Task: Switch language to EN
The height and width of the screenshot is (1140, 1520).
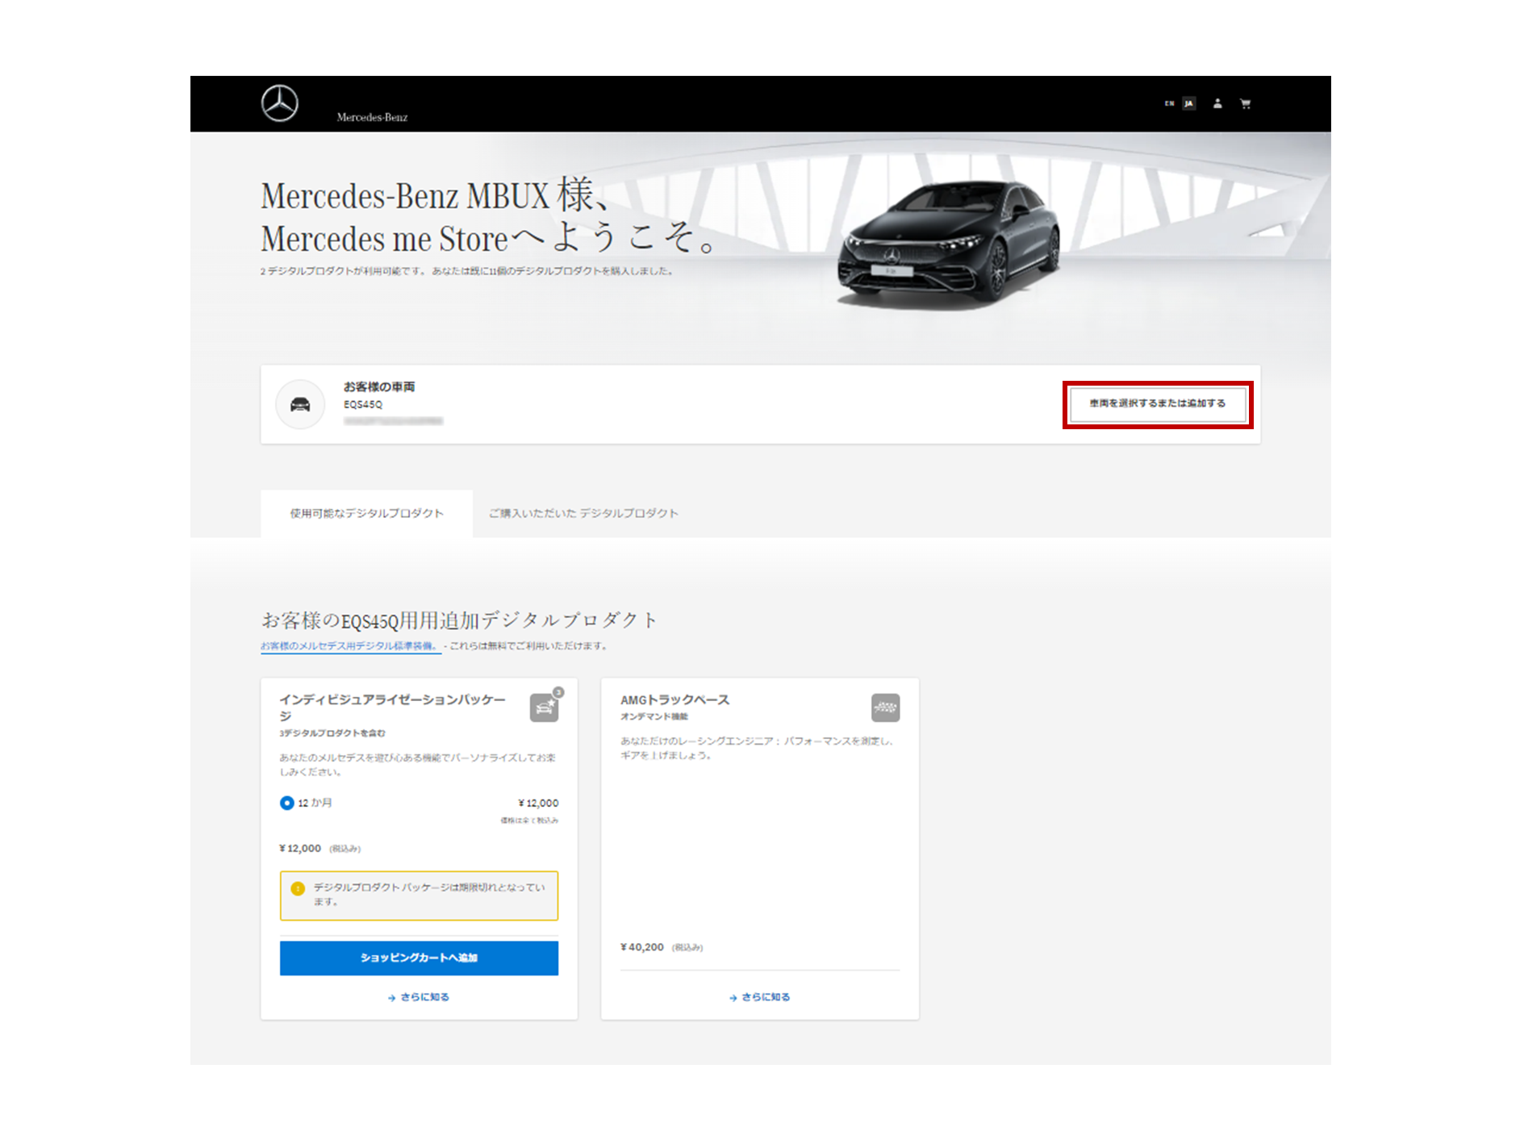Action: [x=1168, y=103]
